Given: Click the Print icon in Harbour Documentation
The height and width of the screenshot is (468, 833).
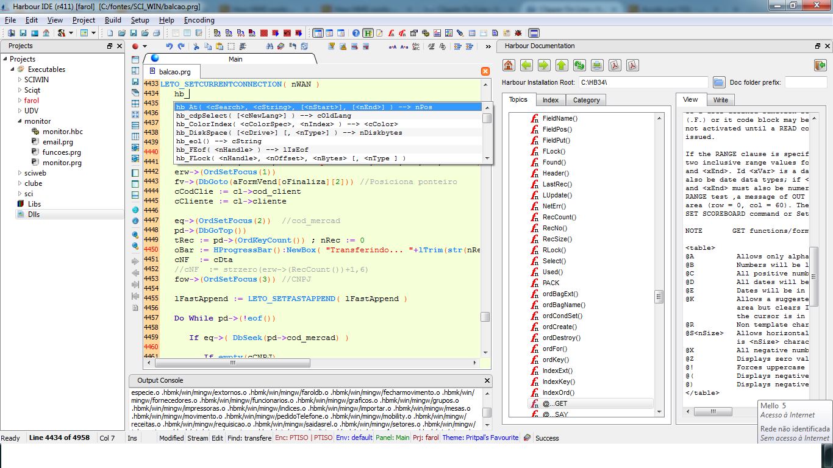Looking at the screenshot, I should (x=597, y=65).
